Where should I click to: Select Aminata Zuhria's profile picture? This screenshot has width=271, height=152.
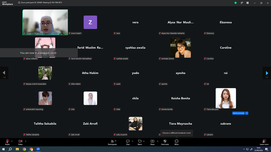[x=181, y=48]
